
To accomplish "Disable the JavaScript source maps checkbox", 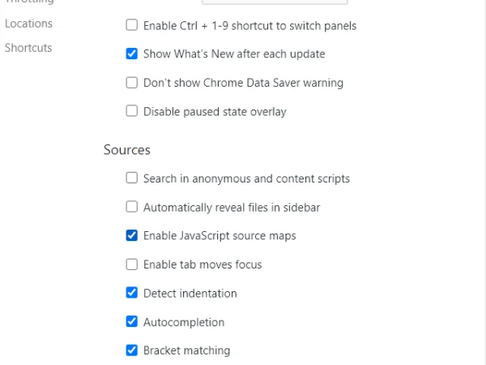I will [132, 236].
